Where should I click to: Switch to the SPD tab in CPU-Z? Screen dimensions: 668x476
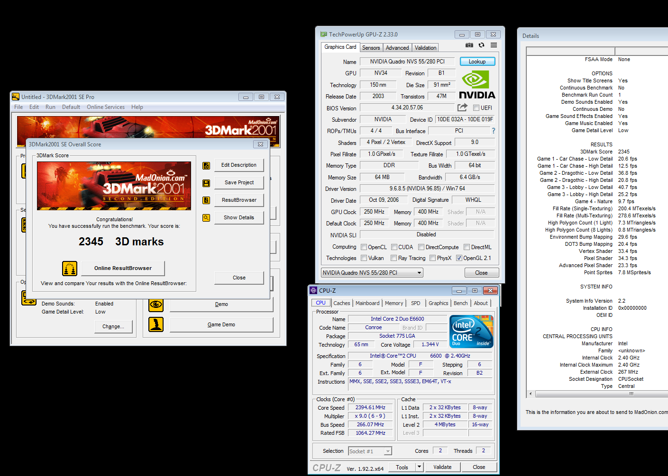pos(416,303)
